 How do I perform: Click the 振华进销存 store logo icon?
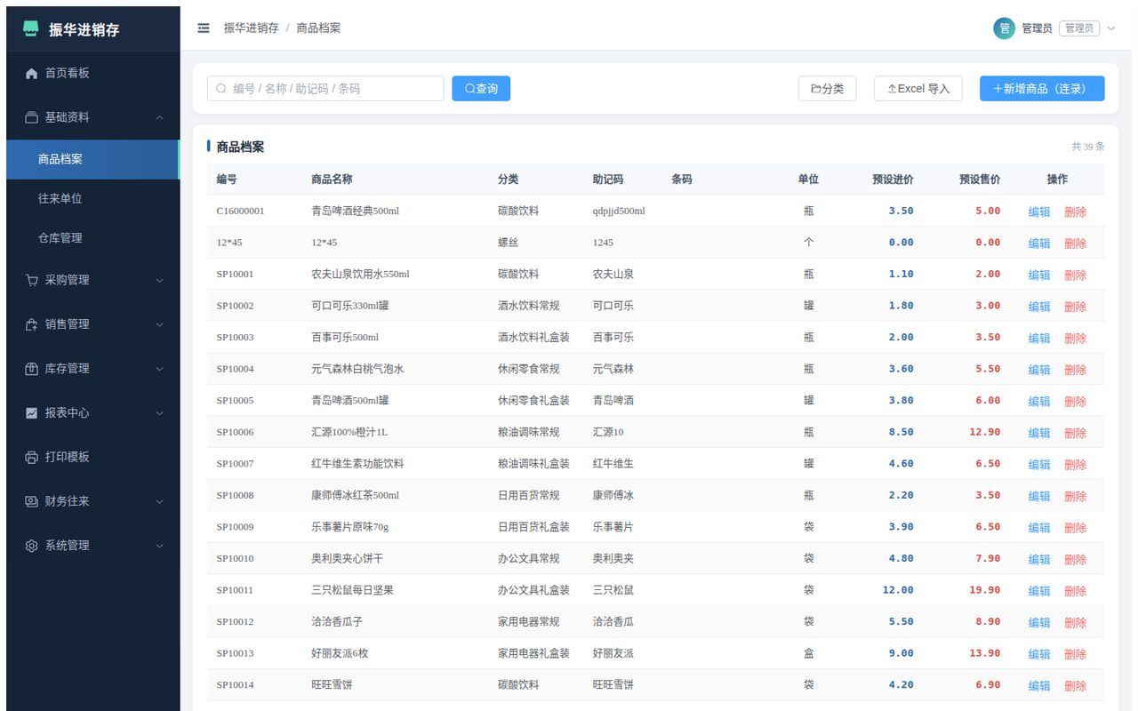(31, 29)
